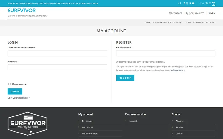This screenshot has height=139, width=223.
Task: Open the footer Contact list link
Action: click(179, 134)
